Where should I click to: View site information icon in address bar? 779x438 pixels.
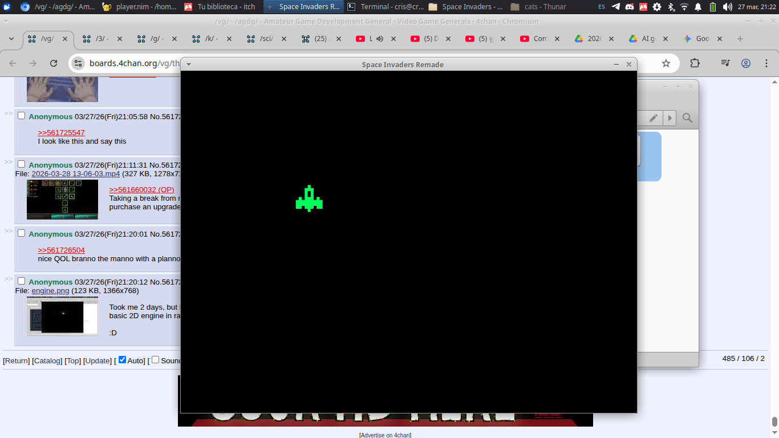[79, 63]
